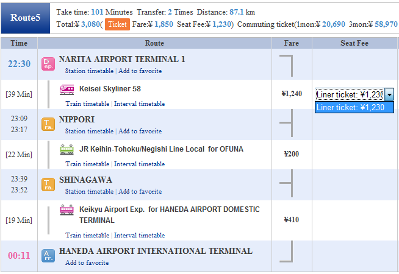Select the Route5 tab header
Viewport: 399px width, 274px height.
point(26,18)
